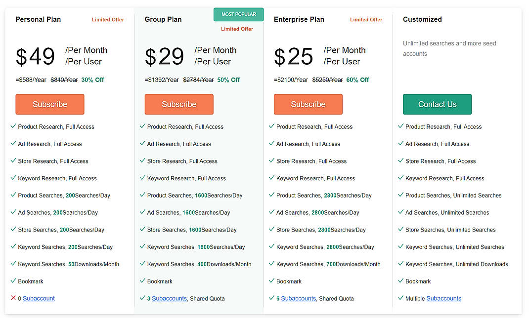529x318 pixels.
Task: Click the checkmark next to Enterprise Keyword Research
Action: pyautogui.click(x=271, y=178)
